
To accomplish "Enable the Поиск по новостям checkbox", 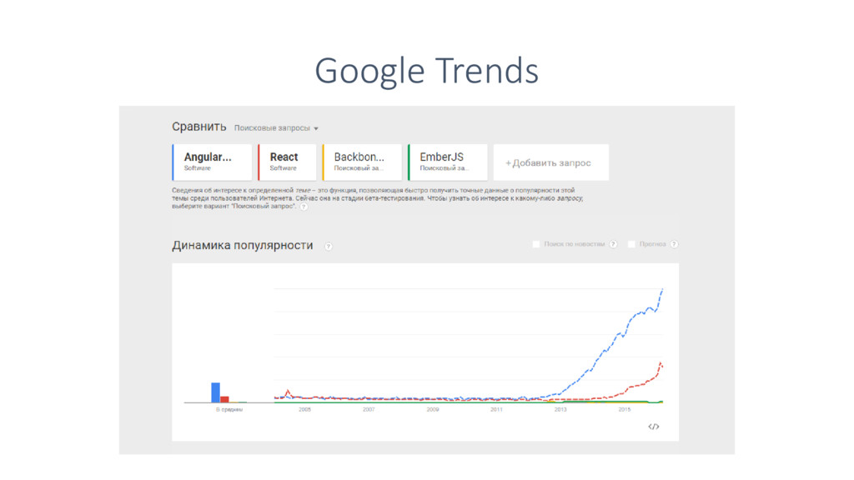I will pyautogui.click(x=536, y=244).
